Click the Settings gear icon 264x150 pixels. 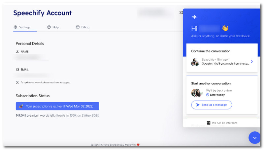click(x=15, y=27)
